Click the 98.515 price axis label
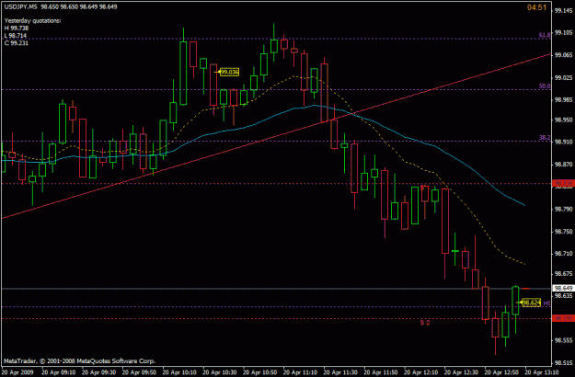The image size is (575, 377). 564,362
